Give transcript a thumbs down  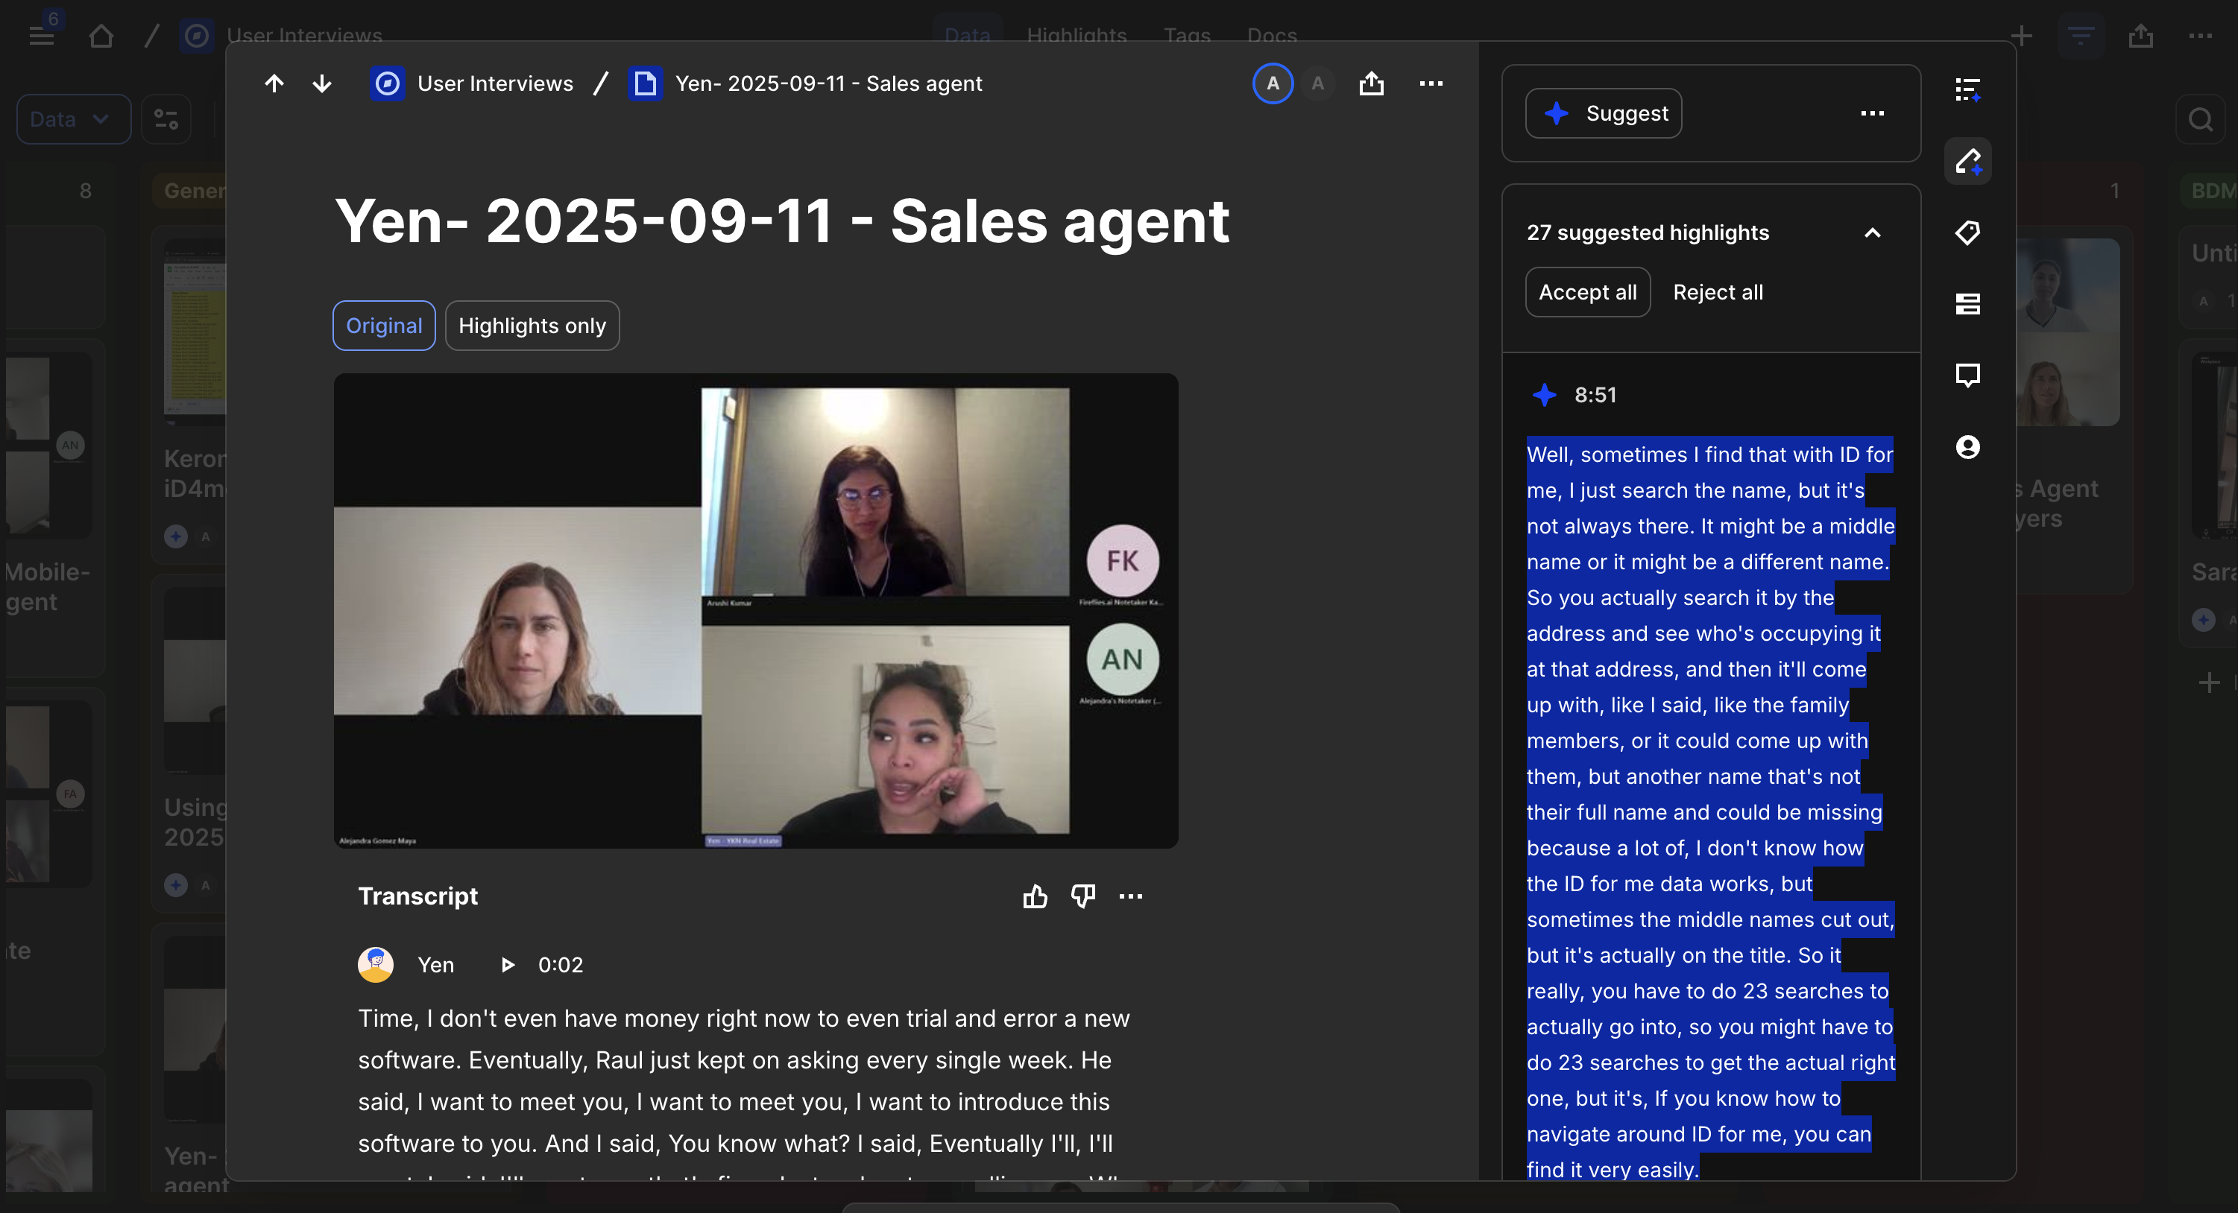pyautogui.click(x=1082, y=896)
